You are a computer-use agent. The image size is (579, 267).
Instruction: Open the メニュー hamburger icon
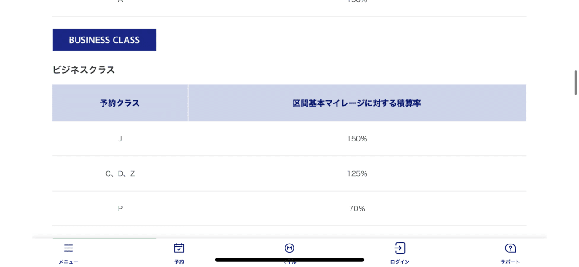point(68,248)
